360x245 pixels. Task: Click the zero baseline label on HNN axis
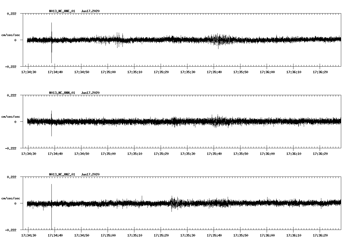coord(15,122)
